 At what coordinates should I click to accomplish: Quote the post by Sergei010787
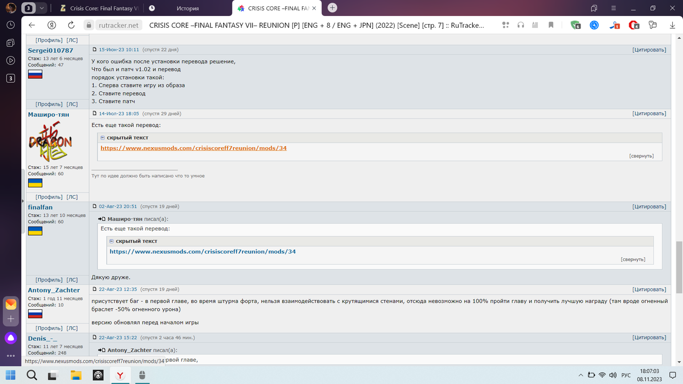[649, 50]
